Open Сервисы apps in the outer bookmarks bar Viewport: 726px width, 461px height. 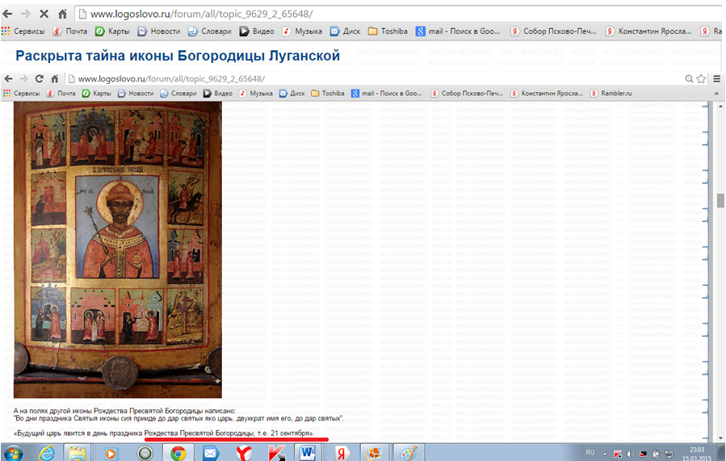pyautogui.click(x=23, y=31)
